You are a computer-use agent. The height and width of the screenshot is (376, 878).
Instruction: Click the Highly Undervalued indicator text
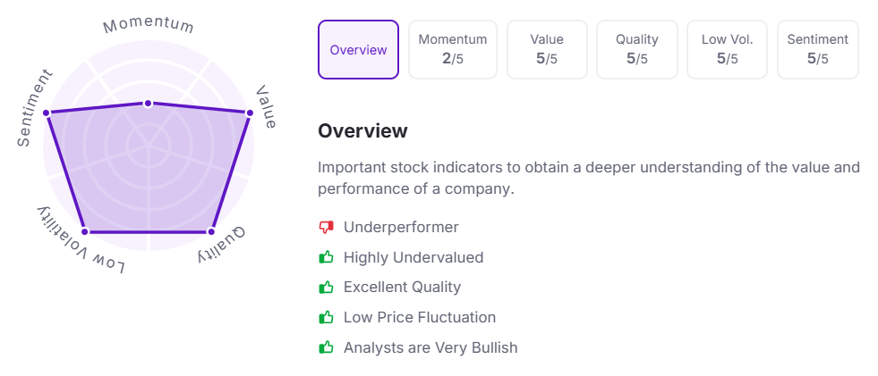click(413, 257)
